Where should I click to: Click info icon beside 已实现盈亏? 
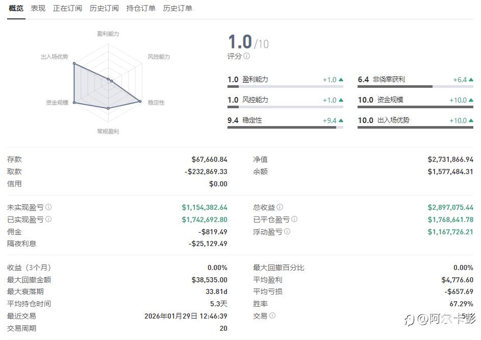pos(48,220)
